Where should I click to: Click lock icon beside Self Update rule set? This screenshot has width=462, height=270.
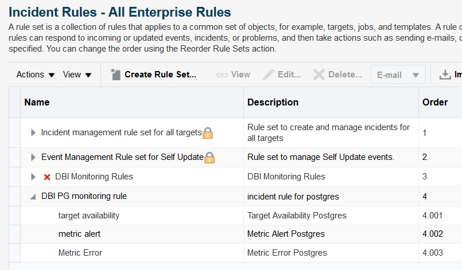pyautogui.click(x=209, y=158)
